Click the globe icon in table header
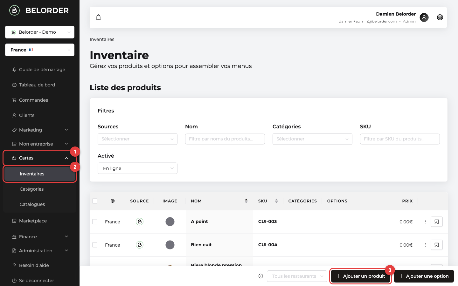 pos(113,201)
